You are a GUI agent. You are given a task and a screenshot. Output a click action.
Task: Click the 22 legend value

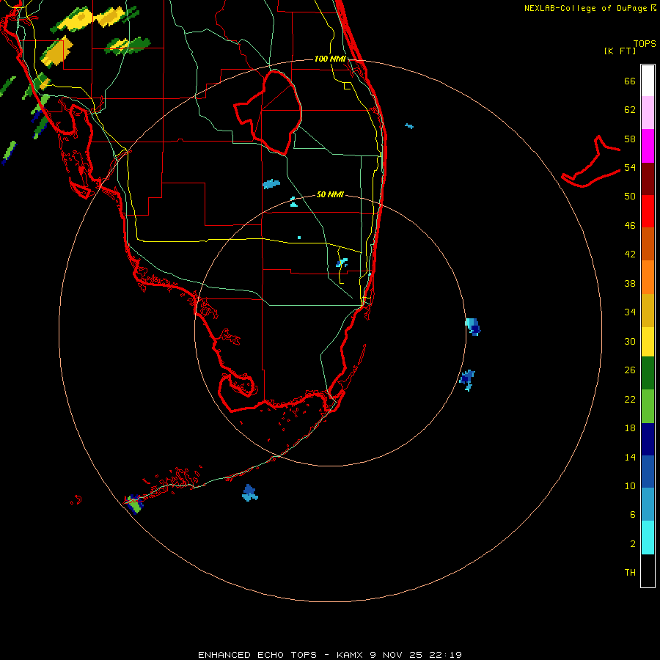(x=630, y=399)
